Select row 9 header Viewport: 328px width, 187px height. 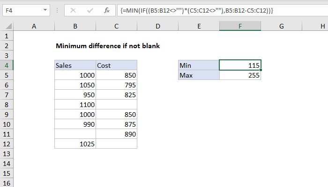7,115
